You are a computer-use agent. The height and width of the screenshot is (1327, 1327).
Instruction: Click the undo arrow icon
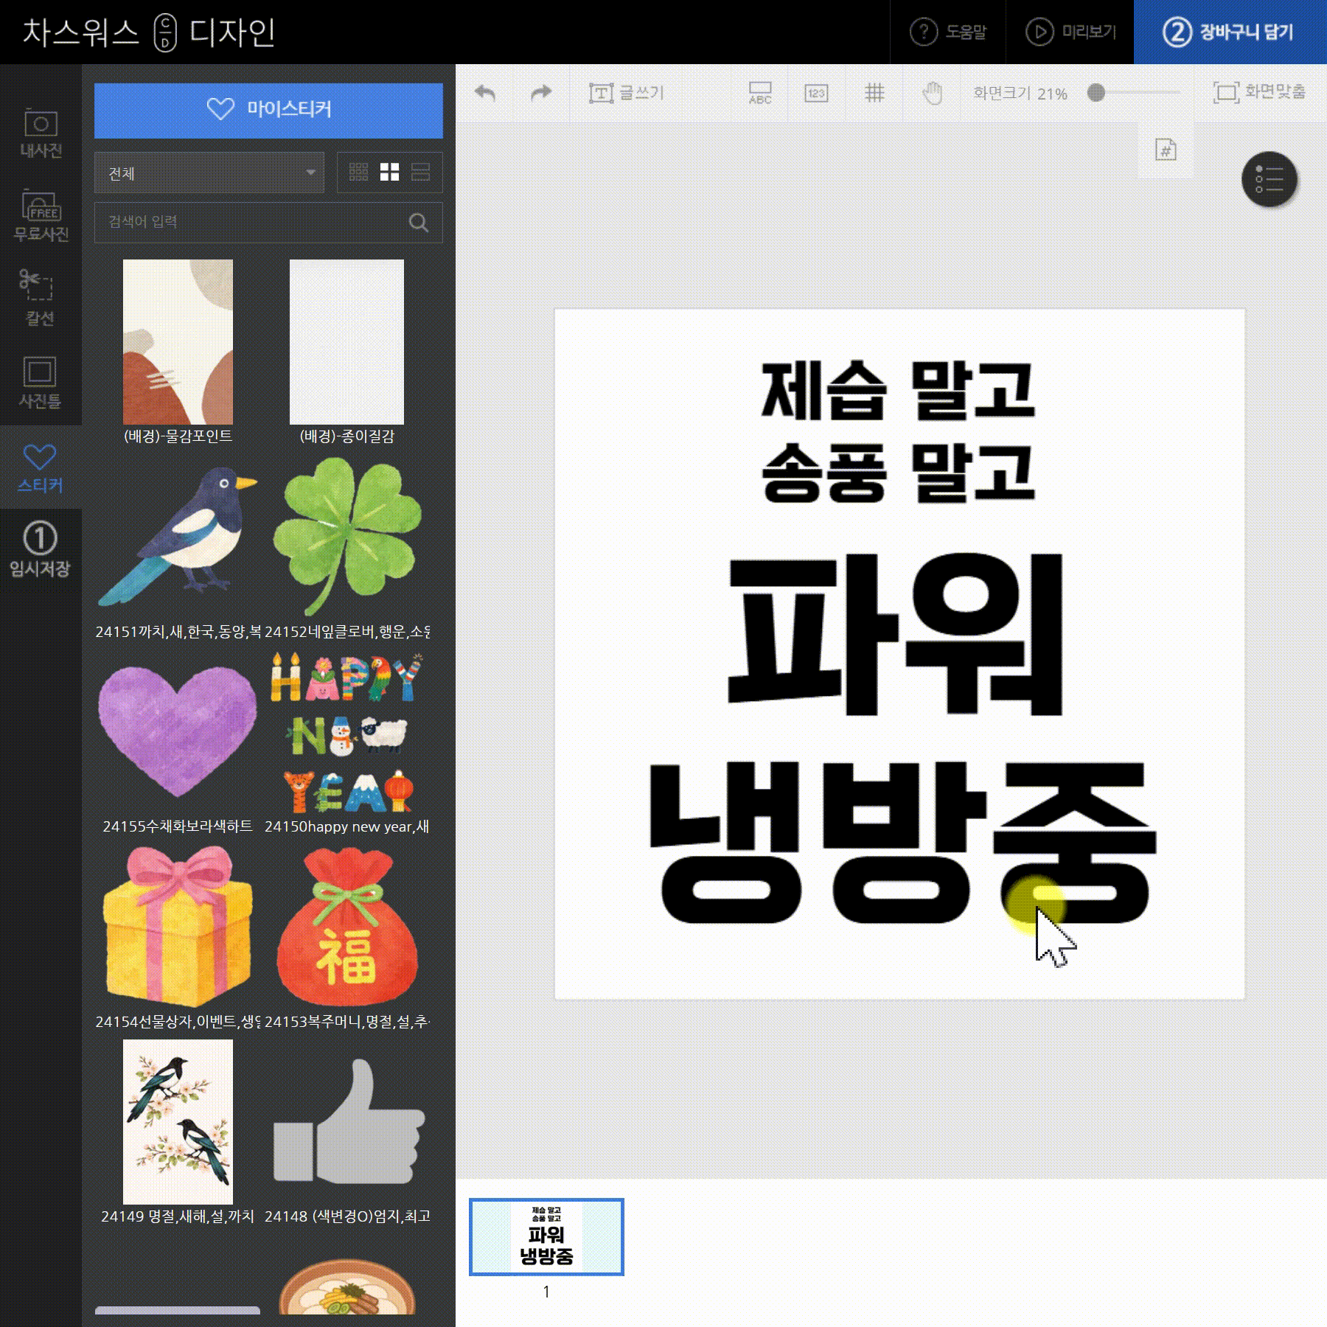point(485,93)
